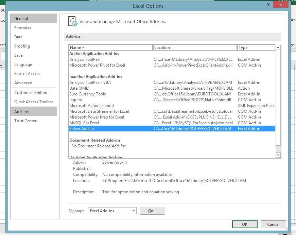Select the Proofing category
Image resolution: width=296 pixels, height=235 pixels.
coord(34,46)
